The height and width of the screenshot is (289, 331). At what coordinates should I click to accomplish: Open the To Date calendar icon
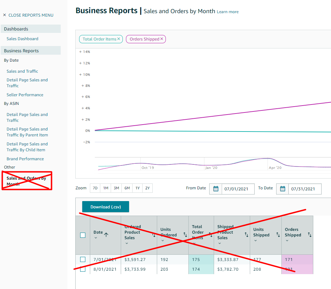click(x=282, y=189)
